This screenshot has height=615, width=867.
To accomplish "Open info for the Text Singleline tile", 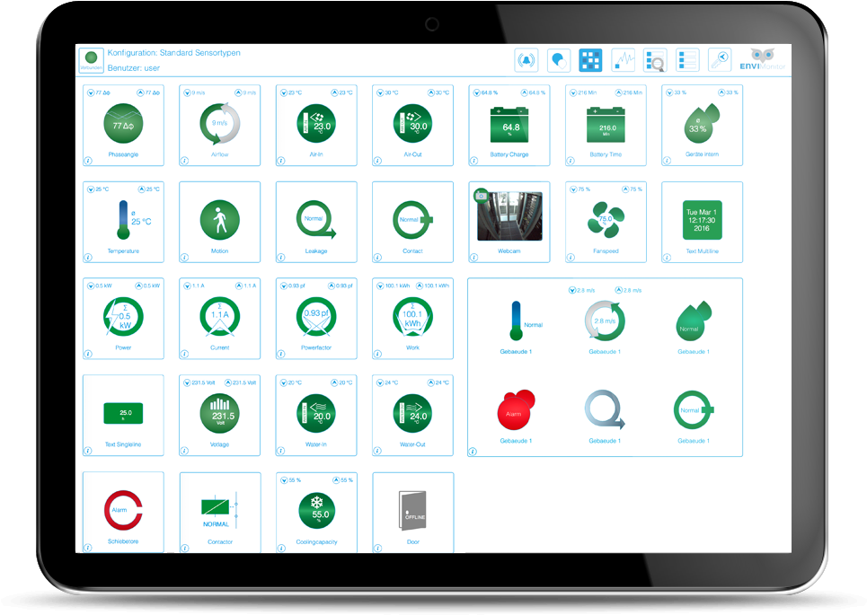I will point(88,451).
